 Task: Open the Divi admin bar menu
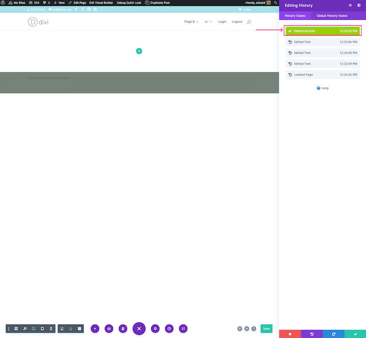(34, 3)
